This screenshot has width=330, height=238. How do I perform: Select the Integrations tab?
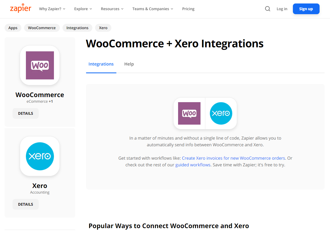[x=101, y=64]
